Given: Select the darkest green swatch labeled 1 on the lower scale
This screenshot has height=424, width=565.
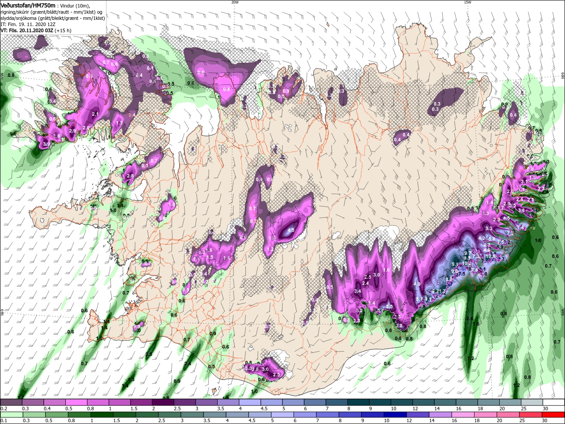Looking at the screenshot, I should coord(102,415).
